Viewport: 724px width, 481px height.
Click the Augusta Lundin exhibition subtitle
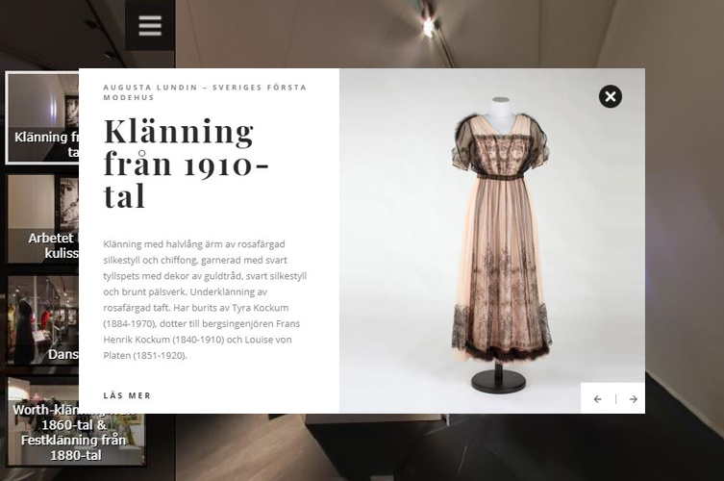point(205,92)
